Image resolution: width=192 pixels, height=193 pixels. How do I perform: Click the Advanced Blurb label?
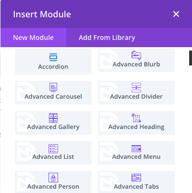click(136, 64)
